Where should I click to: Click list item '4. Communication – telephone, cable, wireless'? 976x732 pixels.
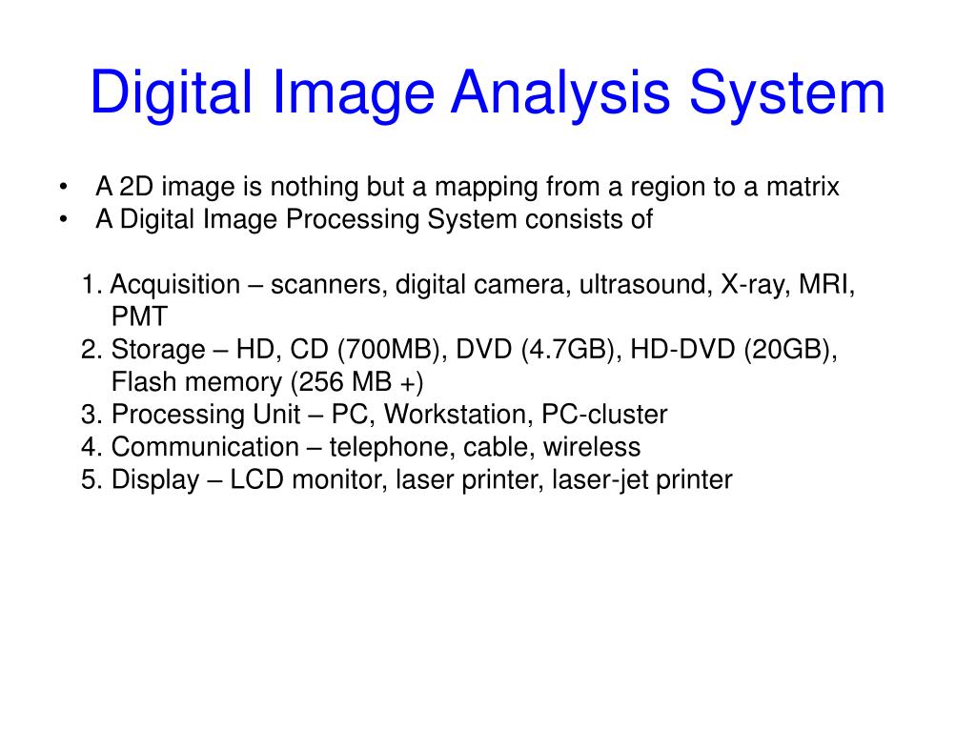pyautogui.click(x=361, y=447)
